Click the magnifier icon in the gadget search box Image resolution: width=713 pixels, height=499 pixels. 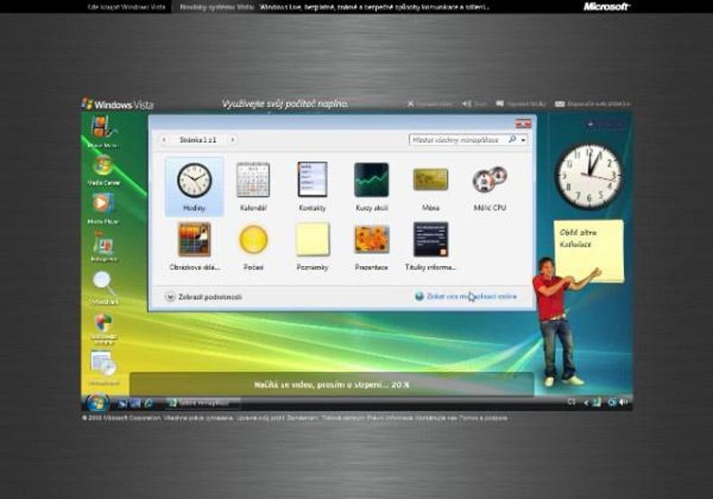point(512,139)
